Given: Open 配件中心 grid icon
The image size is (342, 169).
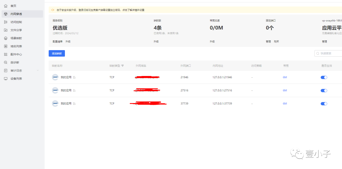Looking at the screenshot, I should point(6,54).
